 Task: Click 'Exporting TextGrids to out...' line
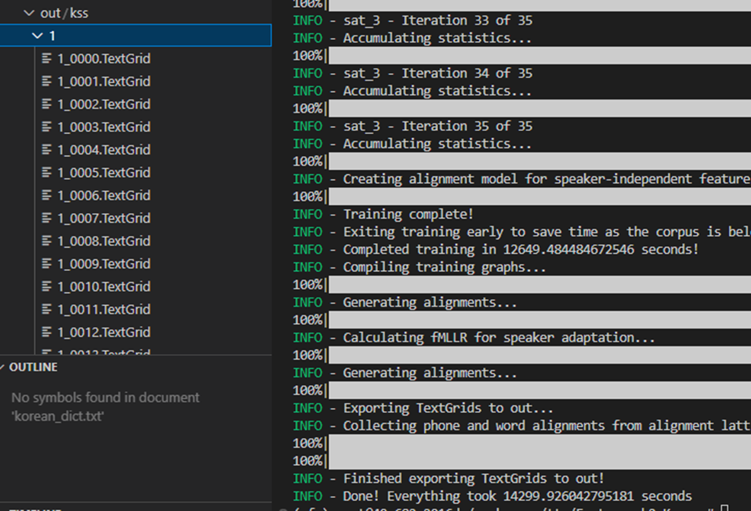(x=423, y=408)
